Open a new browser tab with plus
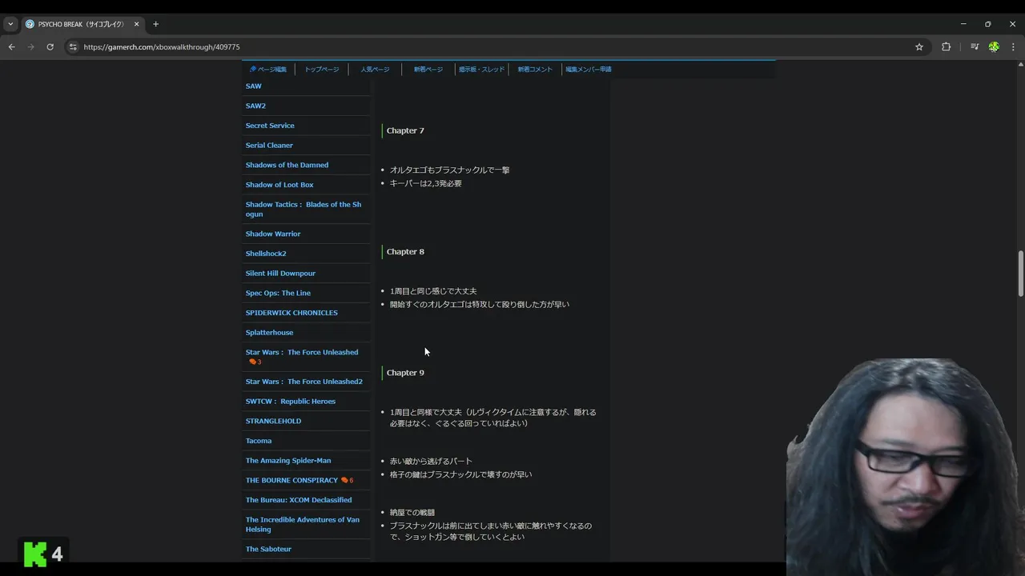 155,24
